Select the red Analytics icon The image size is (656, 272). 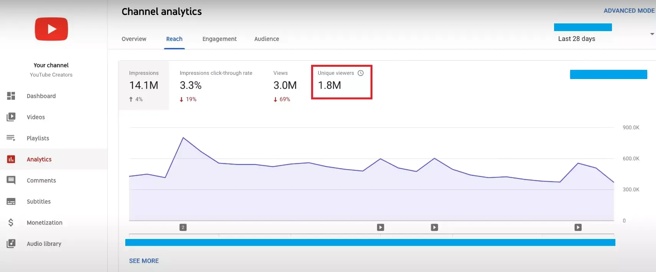coord(11,159)
